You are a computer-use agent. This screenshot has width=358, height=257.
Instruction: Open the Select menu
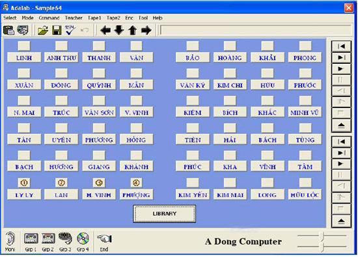pyautogui.click(x=10, y=18)
